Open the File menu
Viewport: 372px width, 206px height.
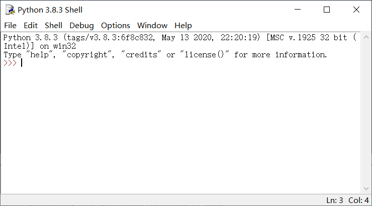pos(11,25)
